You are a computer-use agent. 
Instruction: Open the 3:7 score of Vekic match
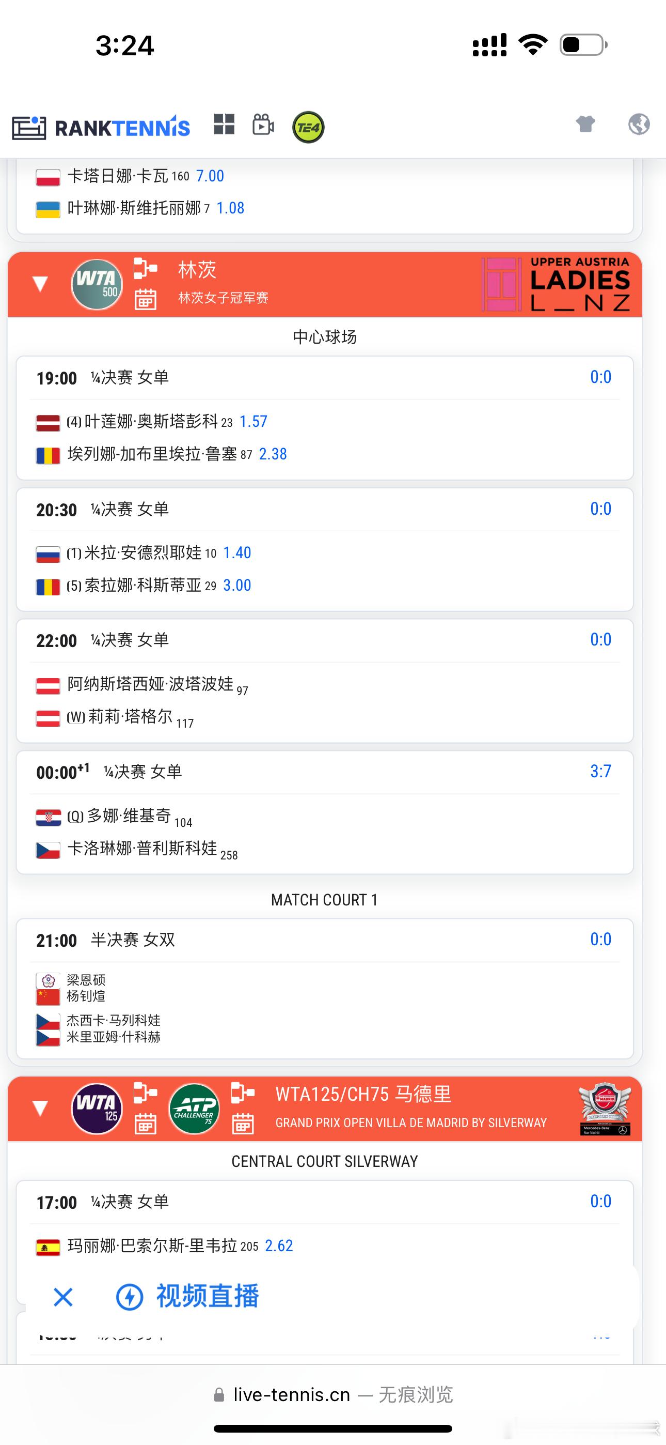600,771
